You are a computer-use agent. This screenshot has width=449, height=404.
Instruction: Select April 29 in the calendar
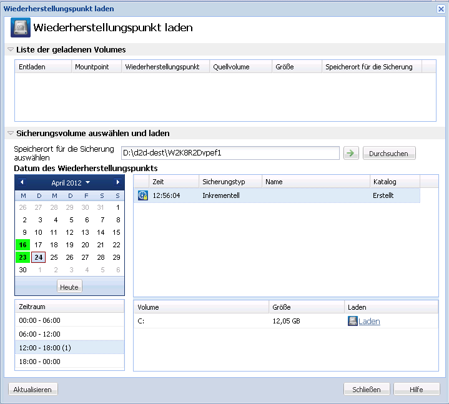tap(116, 257)
